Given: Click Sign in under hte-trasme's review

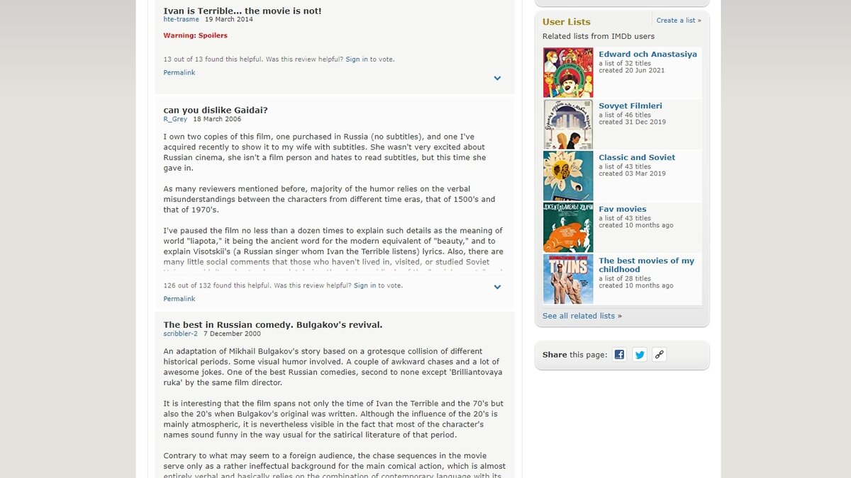Looking at the screenshot, I should [357, 59].
